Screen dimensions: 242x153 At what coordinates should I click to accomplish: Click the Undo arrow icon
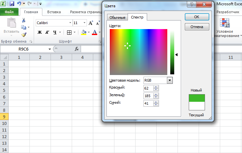click(19, 3)
